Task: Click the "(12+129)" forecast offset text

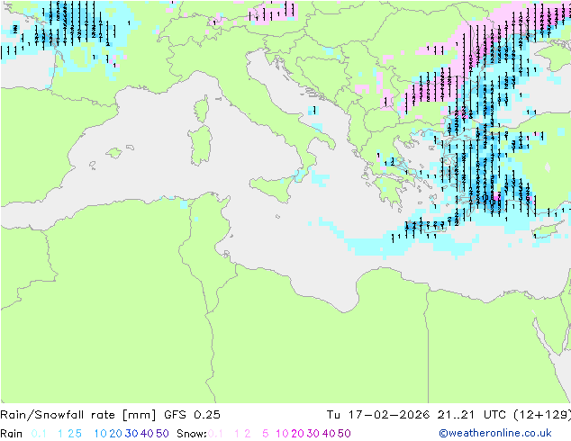Action: (x=542, y=415)
